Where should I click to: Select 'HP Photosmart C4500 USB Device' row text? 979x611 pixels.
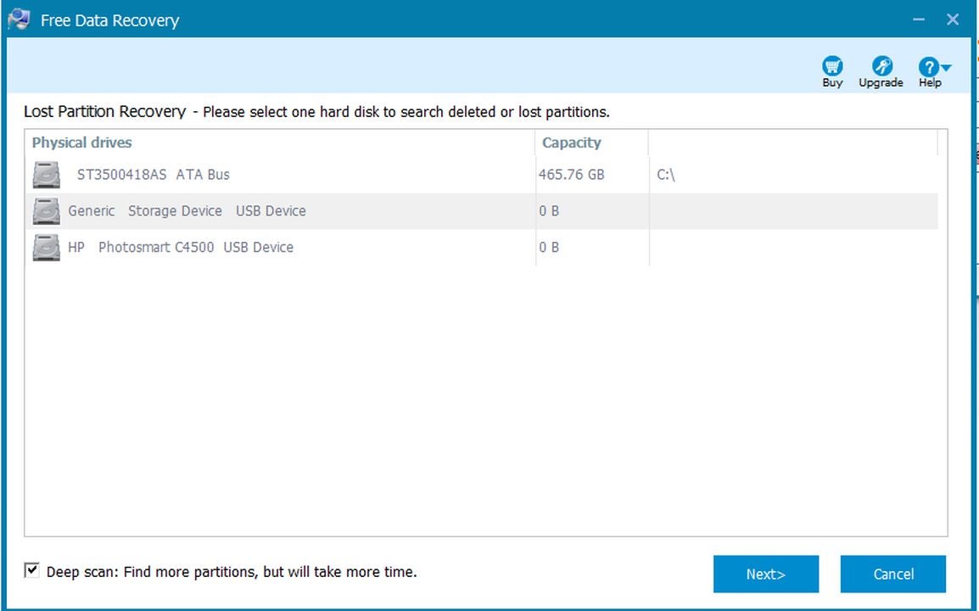click(181, 248)
